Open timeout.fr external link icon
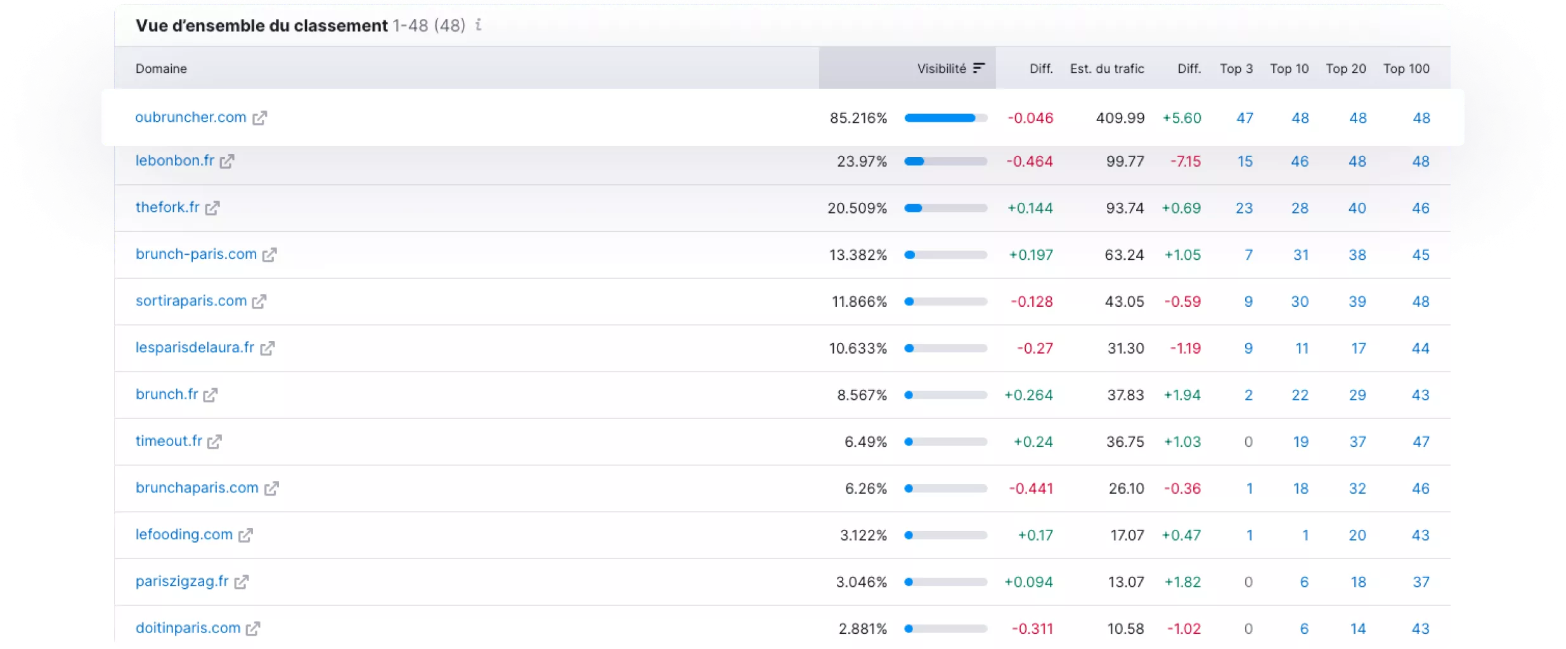This screenshot has height=649, width=1566. tap(214, 442)
